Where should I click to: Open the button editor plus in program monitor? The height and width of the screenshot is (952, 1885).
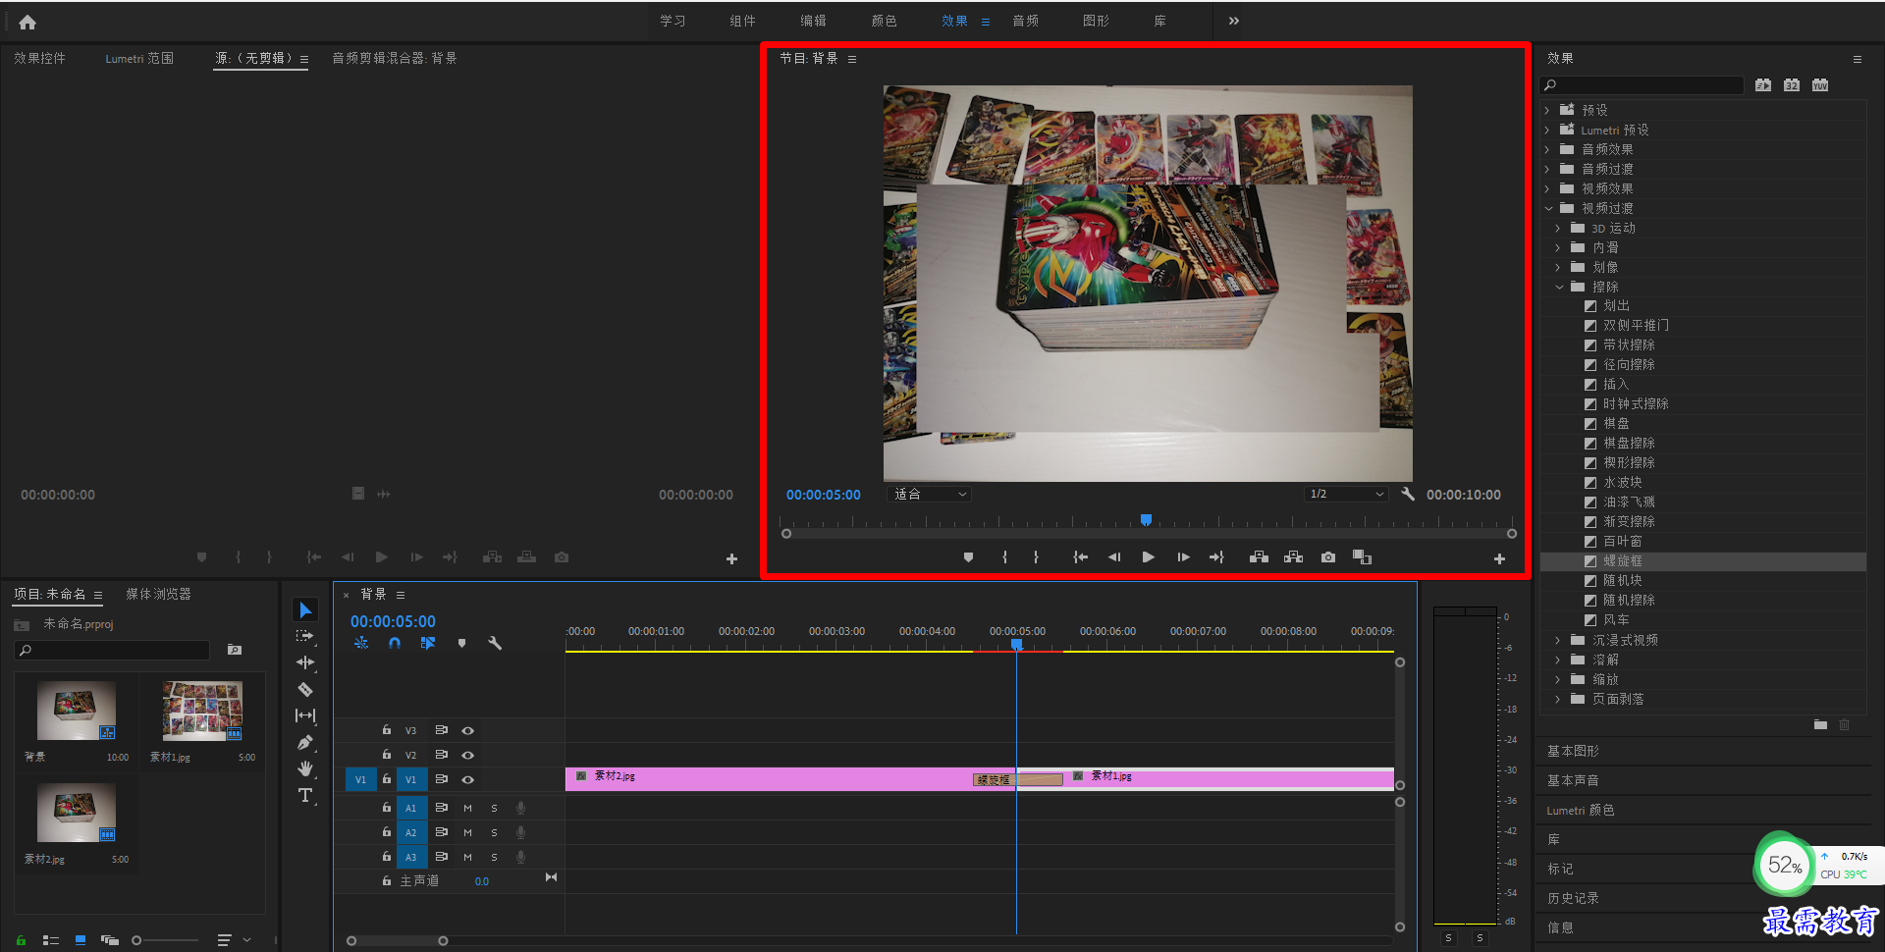(1499, 558)
